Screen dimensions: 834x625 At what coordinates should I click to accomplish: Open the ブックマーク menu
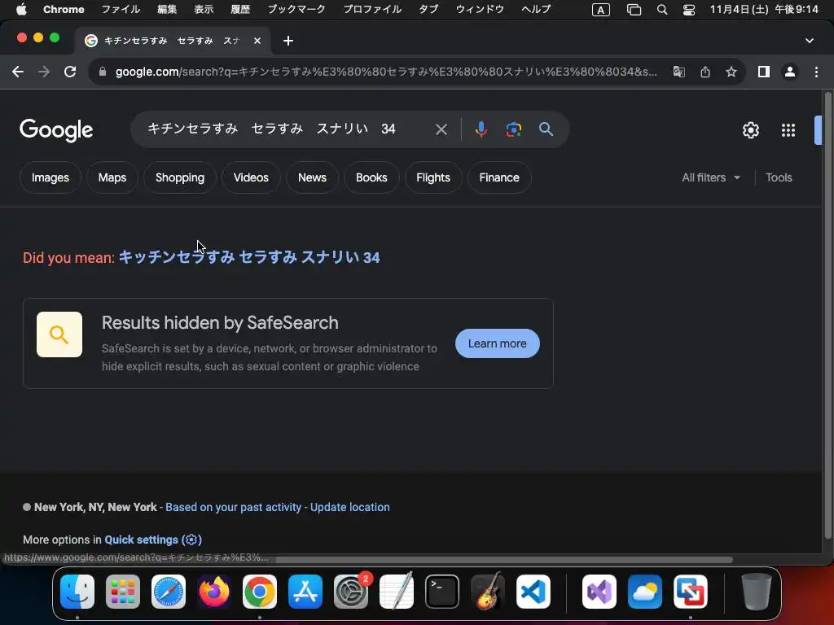(296, 10)
